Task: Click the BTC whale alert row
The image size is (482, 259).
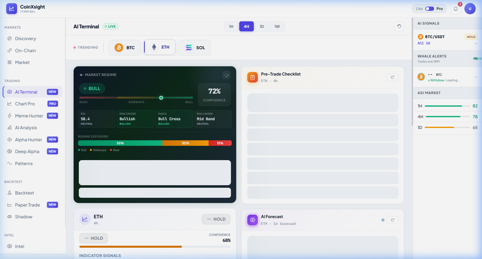Action: [x=447, y=77]
